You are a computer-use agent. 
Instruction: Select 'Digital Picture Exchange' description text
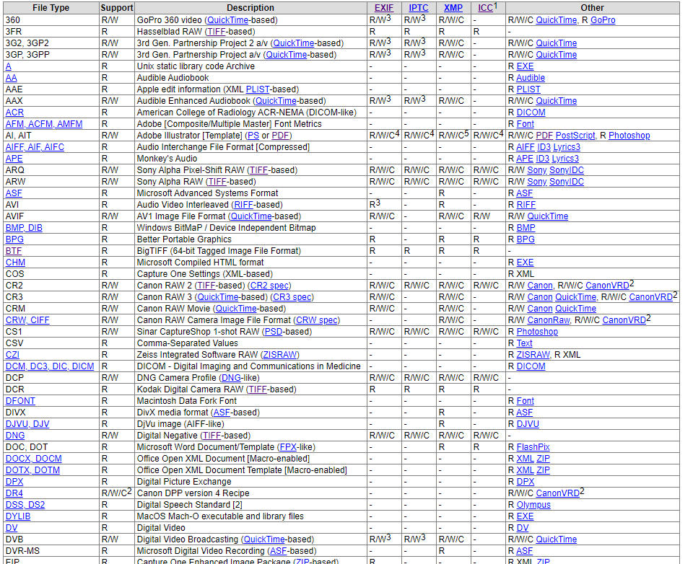(184, 482)
